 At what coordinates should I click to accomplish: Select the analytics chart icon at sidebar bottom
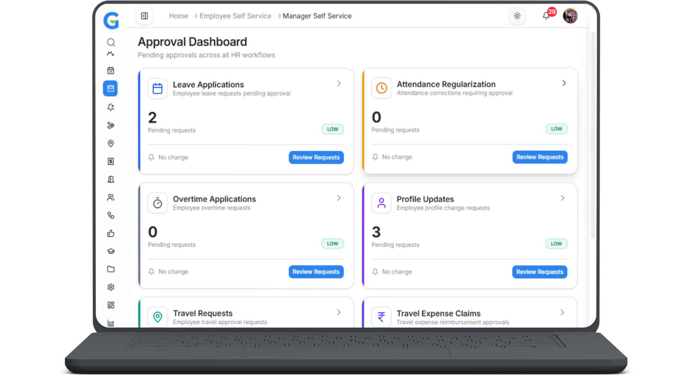tap(111, 323)
